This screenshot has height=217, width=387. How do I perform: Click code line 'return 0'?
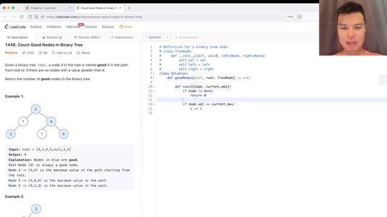click(198, 95)
